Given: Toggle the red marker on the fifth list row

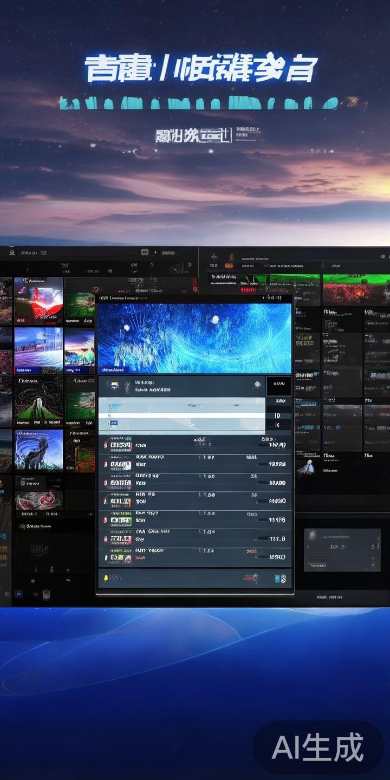Looking at the screenshot, I should (x=105, y=521).
